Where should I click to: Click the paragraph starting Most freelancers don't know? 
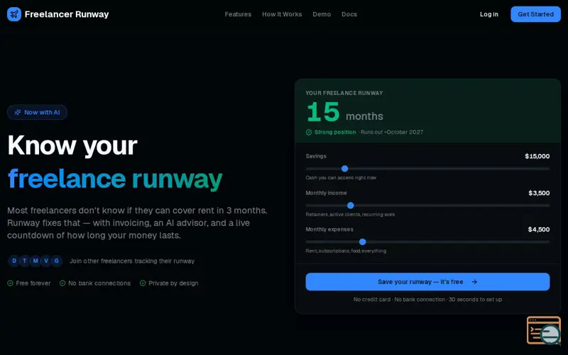(x=137, y=223)
